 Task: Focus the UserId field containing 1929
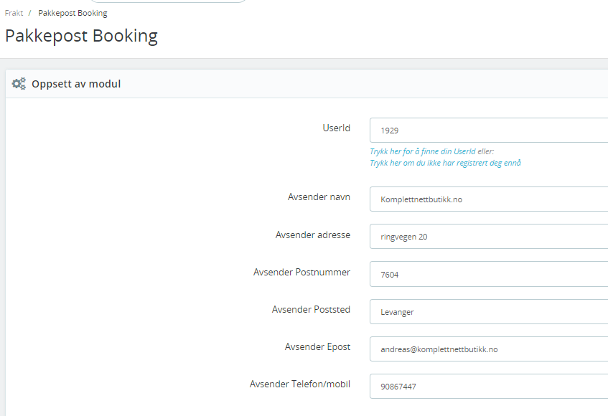click(489, 131)
